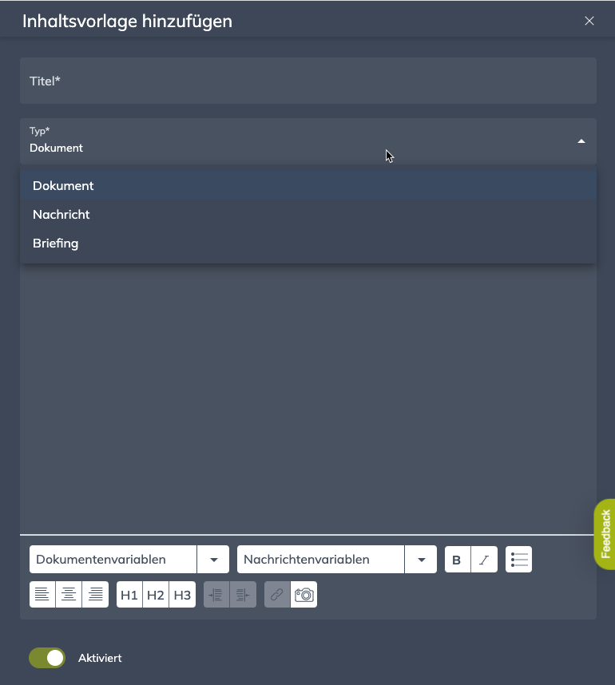Click into the Titel input field
Screen dimensions: 615x685
tap(307, 81)
